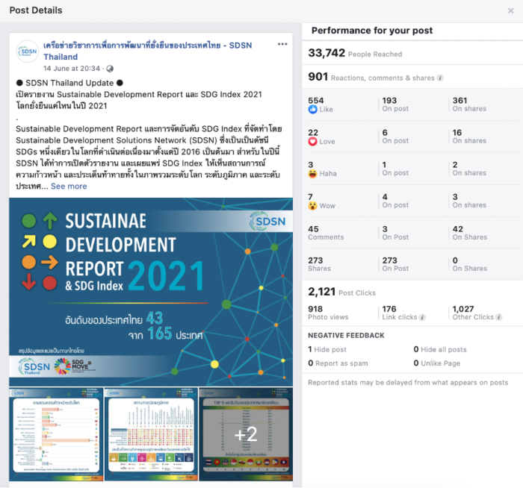Click the Post Details title

pyautogui.click(x=36, y=10)
